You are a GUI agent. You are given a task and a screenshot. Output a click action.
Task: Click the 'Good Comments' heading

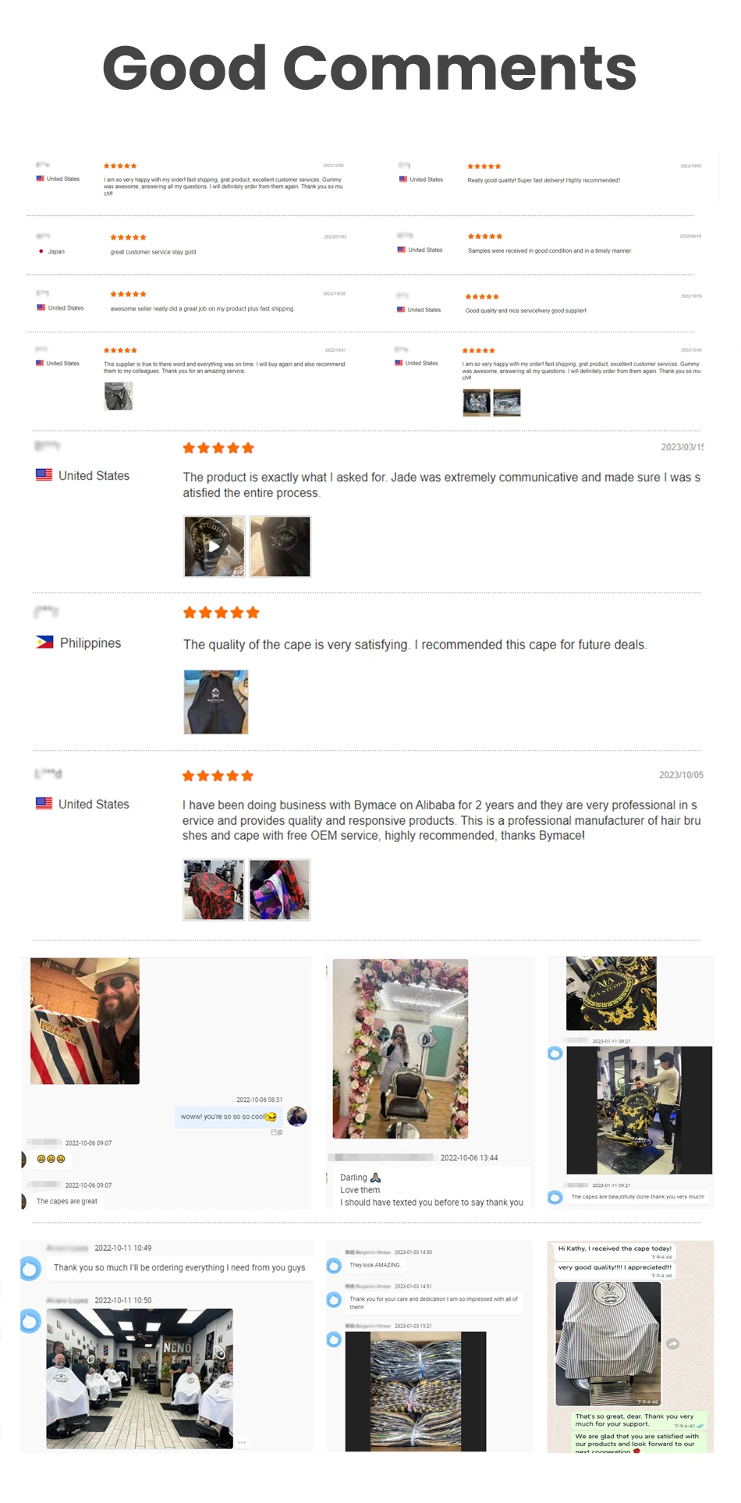370,68
